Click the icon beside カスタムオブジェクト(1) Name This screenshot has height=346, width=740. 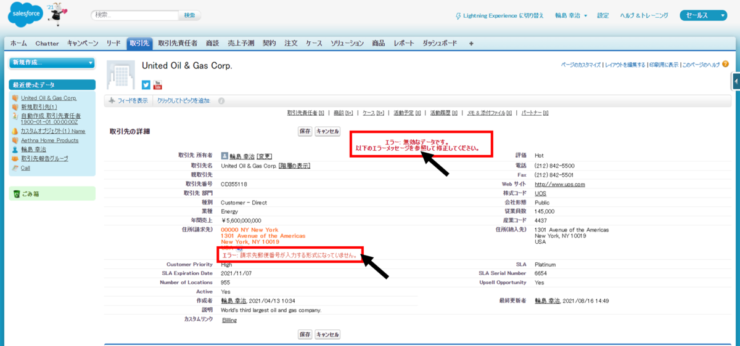[x=15, y=131]
